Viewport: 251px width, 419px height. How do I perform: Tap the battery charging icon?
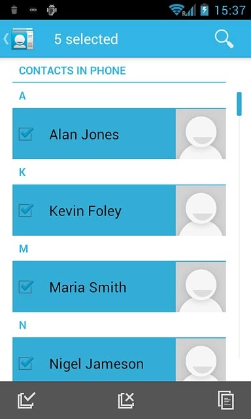(x=205, y=10)
